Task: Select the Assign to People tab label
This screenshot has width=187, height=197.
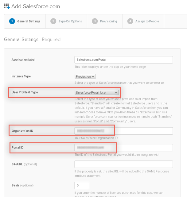Action: tap(147, 21)
